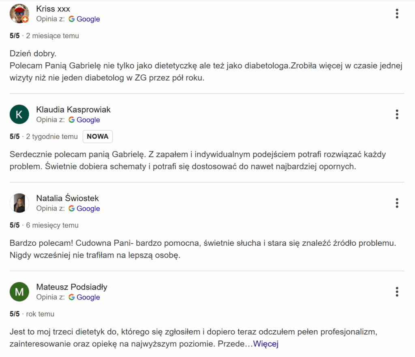The width and height of the screenshot is (415, 357).
Task: Click the Google logo icon beside Kriss xxx's source
Action: pyautogui.click(x=72, y=19)
